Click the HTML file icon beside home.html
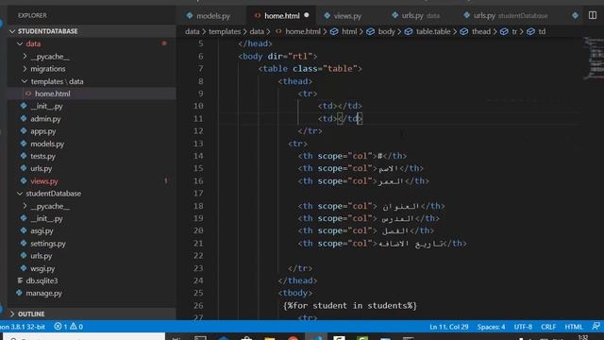 pyautogui.click(x=28, y=93)
